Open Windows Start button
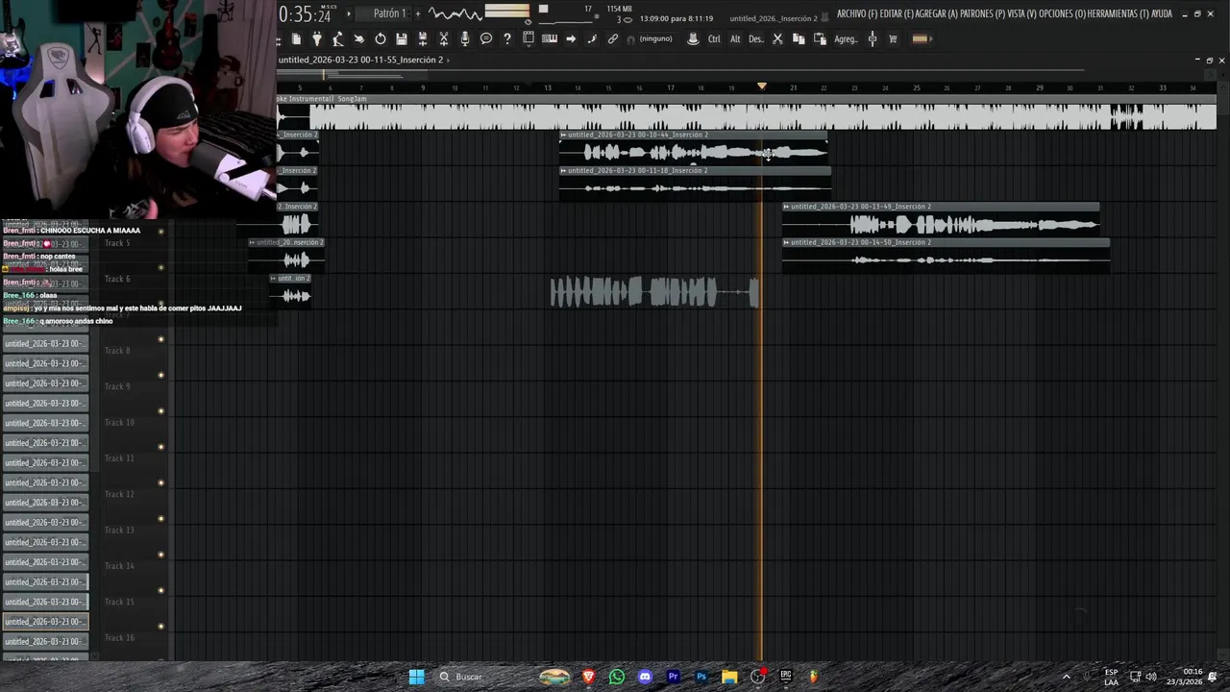This screenshot has width=1230, height=692. pyautogui.click(x=416, y=677)
